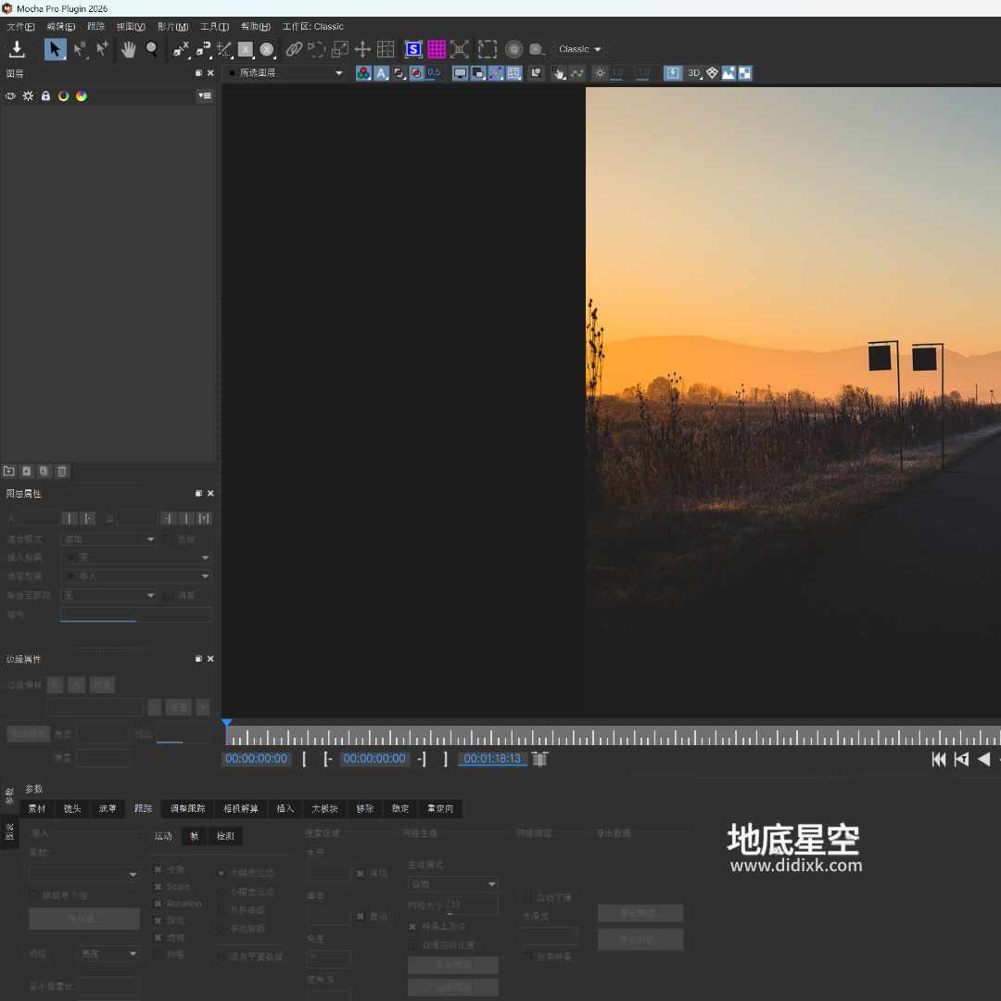This screenshot has width=1001, height=1001.
Task: Open the Classic workspace dropdown
Action: (579, 49)
